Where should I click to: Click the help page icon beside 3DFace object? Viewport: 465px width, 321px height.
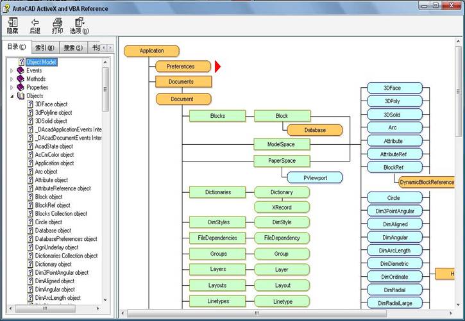(30, 104)
